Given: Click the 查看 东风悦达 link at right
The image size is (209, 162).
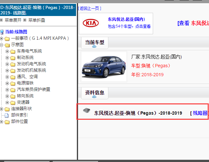Looking at the screenshot, I should (193, 23).
